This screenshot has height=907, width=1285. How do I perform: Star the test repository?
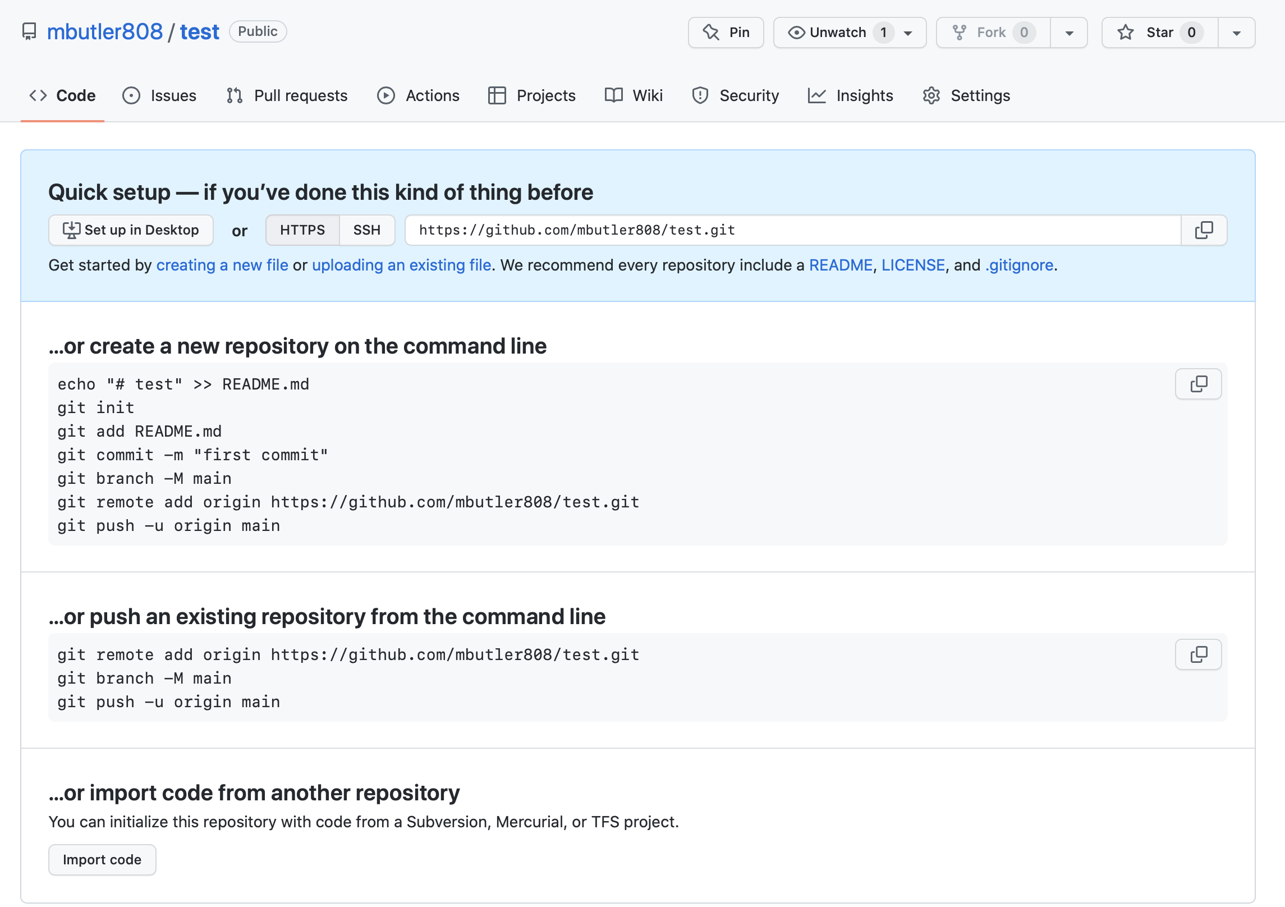click(x=1159, y=33)
